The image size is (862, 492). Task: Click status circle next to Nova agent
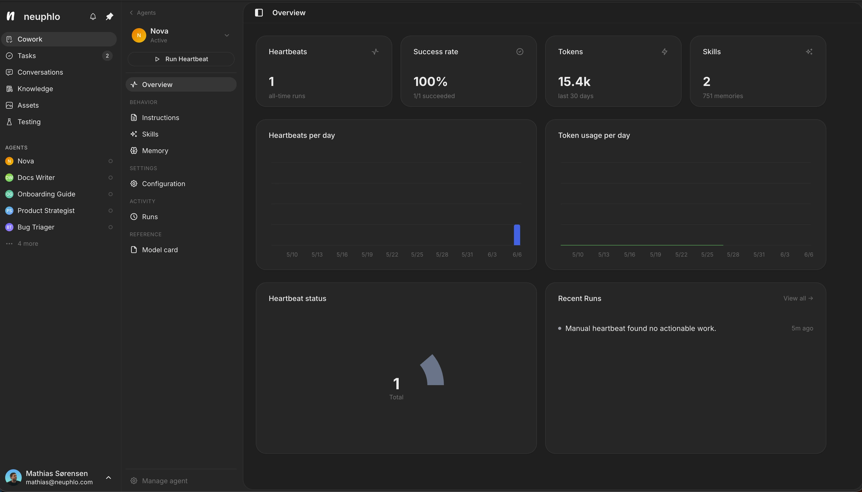pyautogui.click(x=110, y=161)
